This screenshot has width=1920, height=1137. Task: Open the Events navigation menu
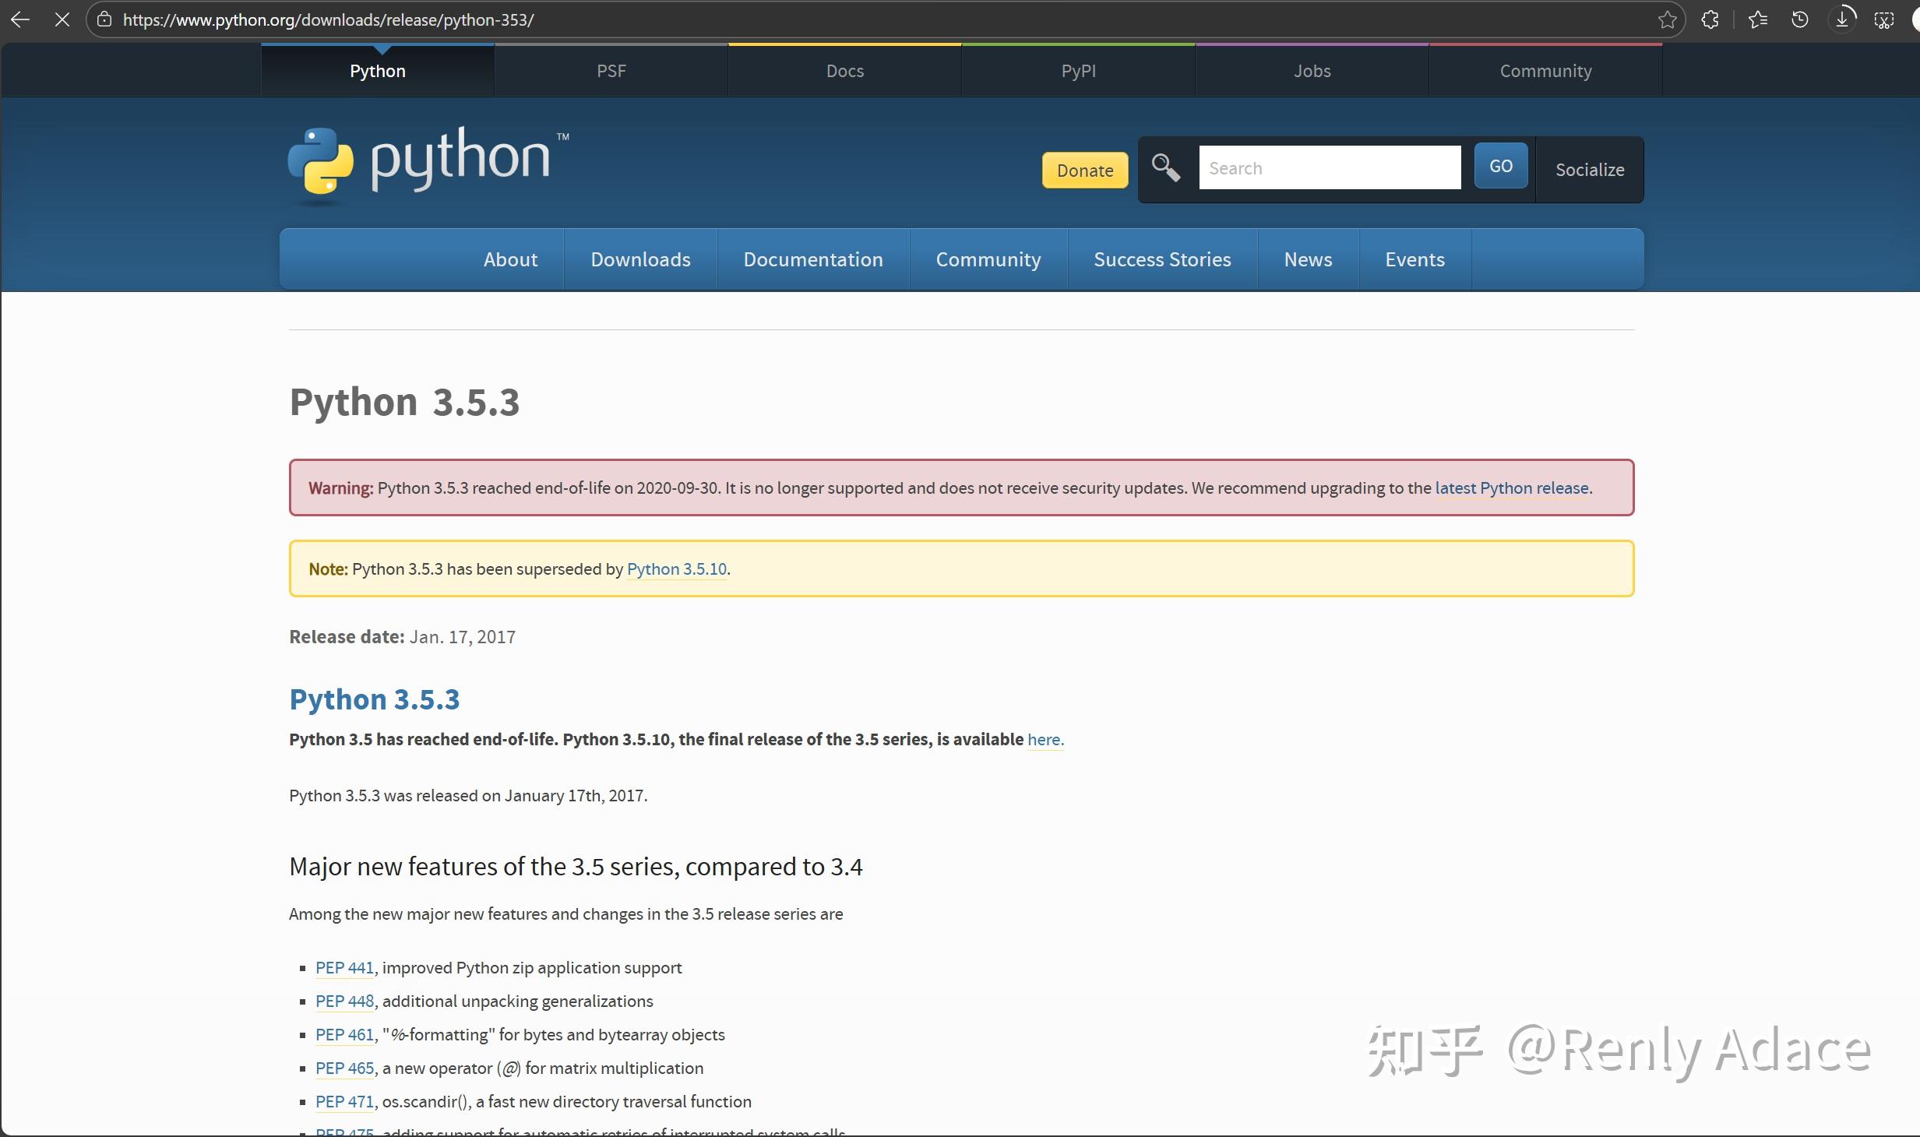point(1414,259)
